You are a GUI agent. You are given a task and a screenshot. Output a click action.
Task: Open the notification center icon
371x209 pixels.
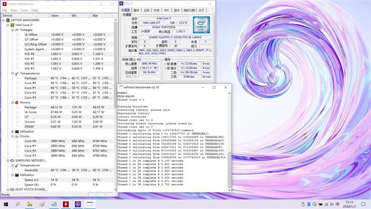click(x=363, y=204)
